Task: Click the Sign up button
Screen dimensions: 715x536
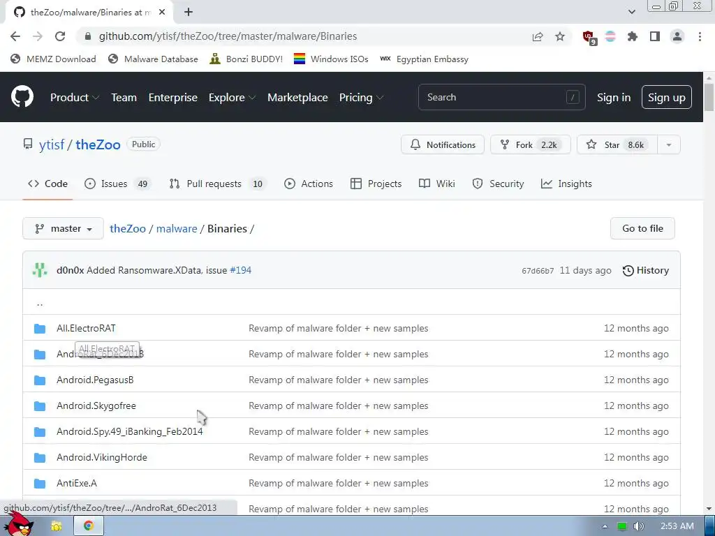Action: click(666, 97)
